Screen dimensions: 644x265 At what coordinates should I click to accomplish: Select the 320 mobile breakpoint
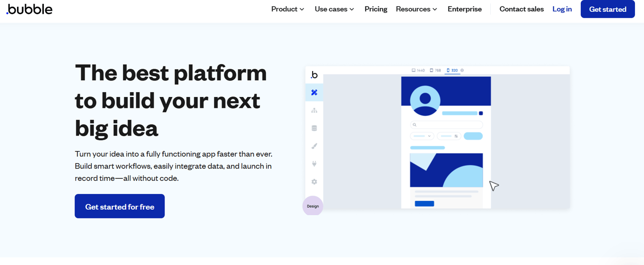tap(452, 70)
